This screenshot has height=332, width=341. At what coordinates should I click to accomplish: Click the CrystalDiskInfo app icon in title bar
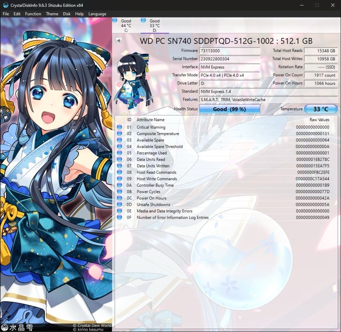(x=6, y=5)
